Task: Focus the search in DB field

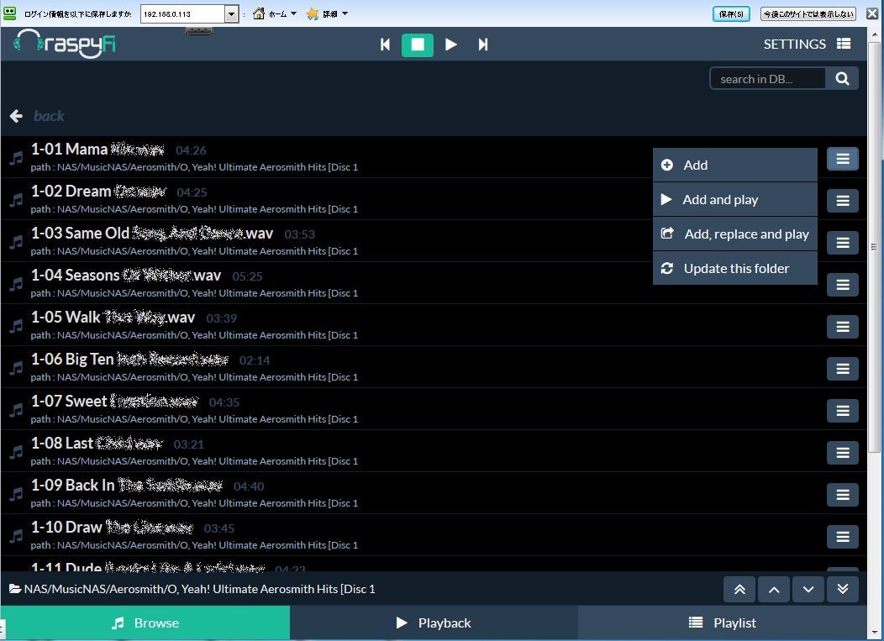Action: click(x=767, y=79)
